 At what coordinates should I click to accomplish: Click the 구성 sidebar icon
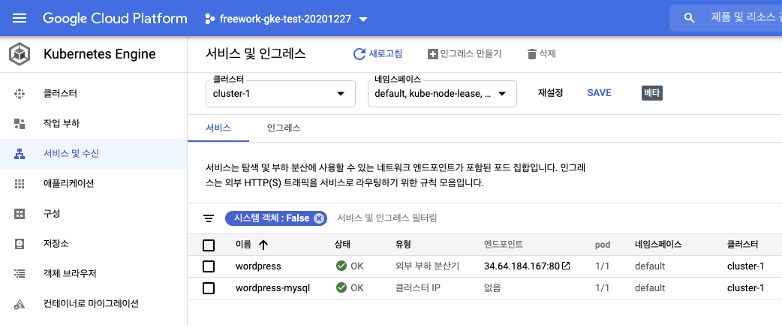point(20,214)
